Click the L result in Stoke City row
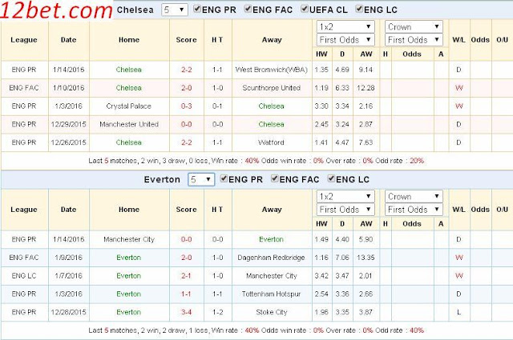The height and width of the screenshot is (340, 513). click(458, 312)
